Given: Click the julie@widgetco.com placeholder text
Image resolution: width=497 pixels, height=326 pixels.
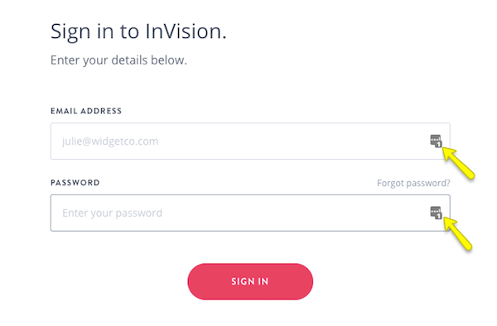Looking at the screenshot, I should tap(110, 141).
